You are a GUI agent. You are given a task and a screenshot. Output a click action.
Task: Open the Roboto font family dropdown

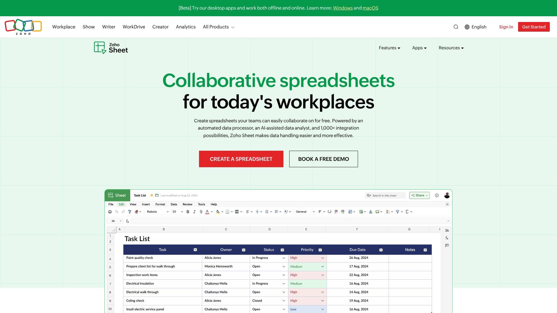(x=158, y=212)
